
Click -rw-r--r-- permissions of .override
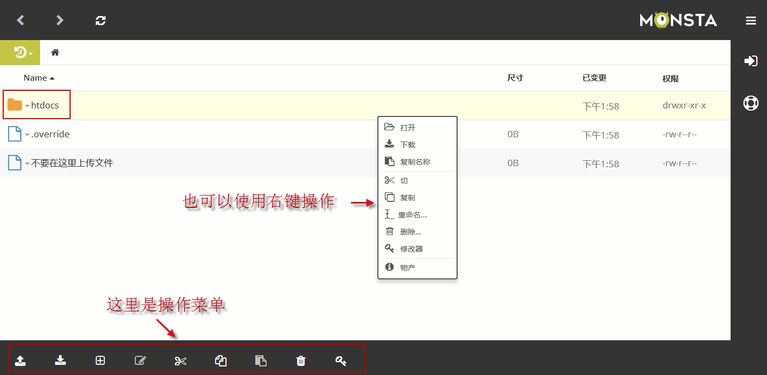click(x=680, y=134)
